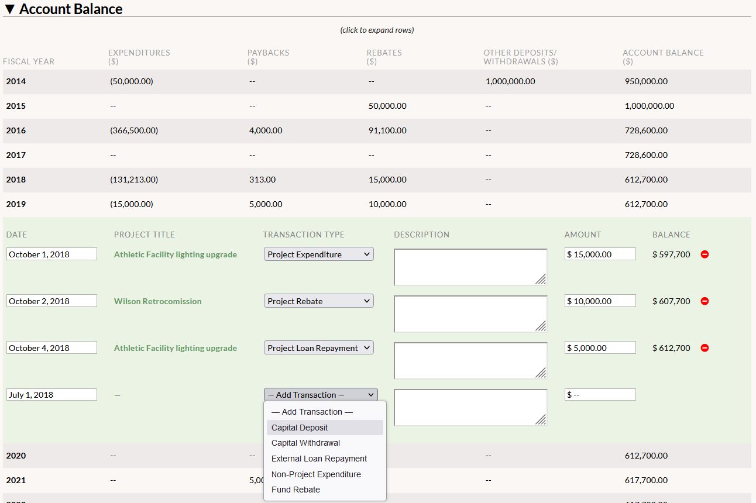The height and width of the screenshot is (503, 756).
Task: Remove the October 1, 2018 transaction
Action: 705,254
